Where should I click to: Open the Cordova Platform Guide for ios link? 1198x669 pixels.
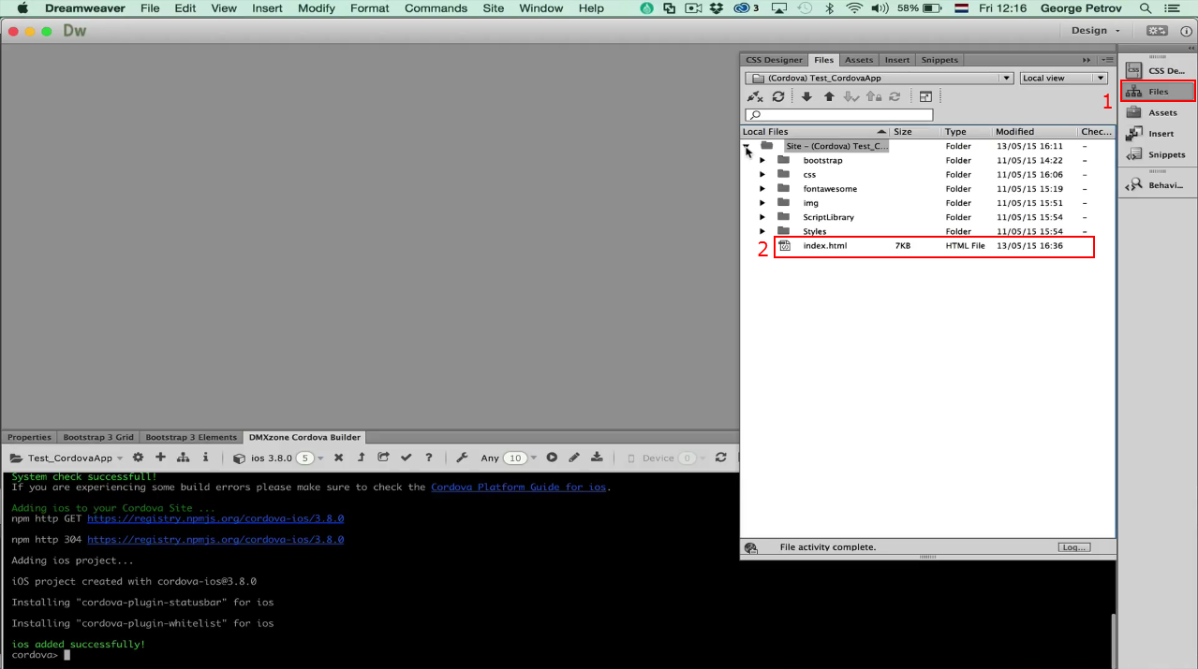[519, 487]
